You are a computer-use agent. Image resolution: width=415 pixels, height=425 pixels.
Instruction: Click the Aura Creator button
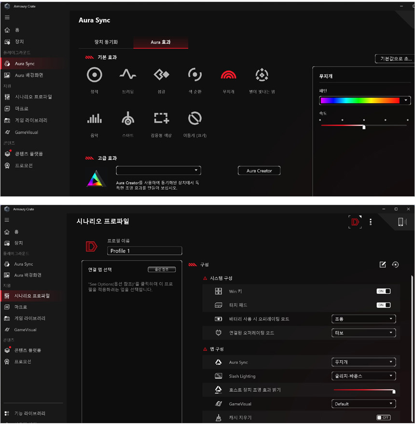(259, 171)
